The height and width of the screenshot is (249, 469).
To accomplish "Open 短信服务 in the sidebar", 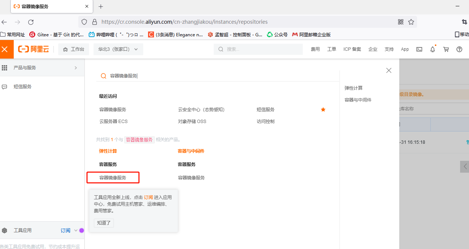I will [x=23, y=87].
